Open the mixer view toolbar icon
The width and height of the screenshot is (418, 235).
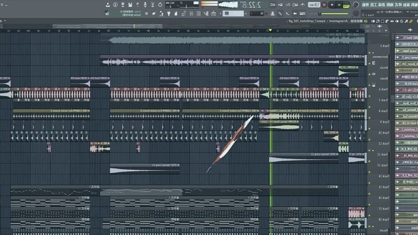pos(191,13)
